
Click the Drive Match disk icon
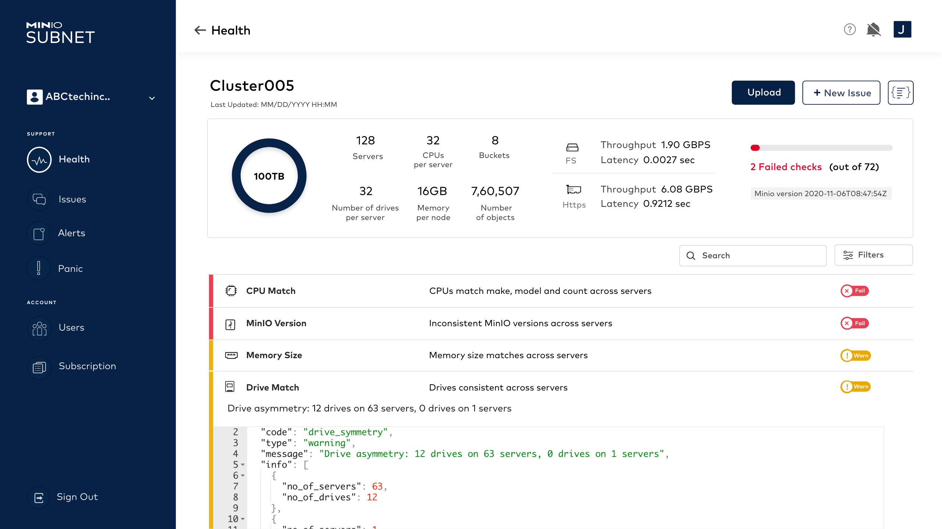click(230, 386)
